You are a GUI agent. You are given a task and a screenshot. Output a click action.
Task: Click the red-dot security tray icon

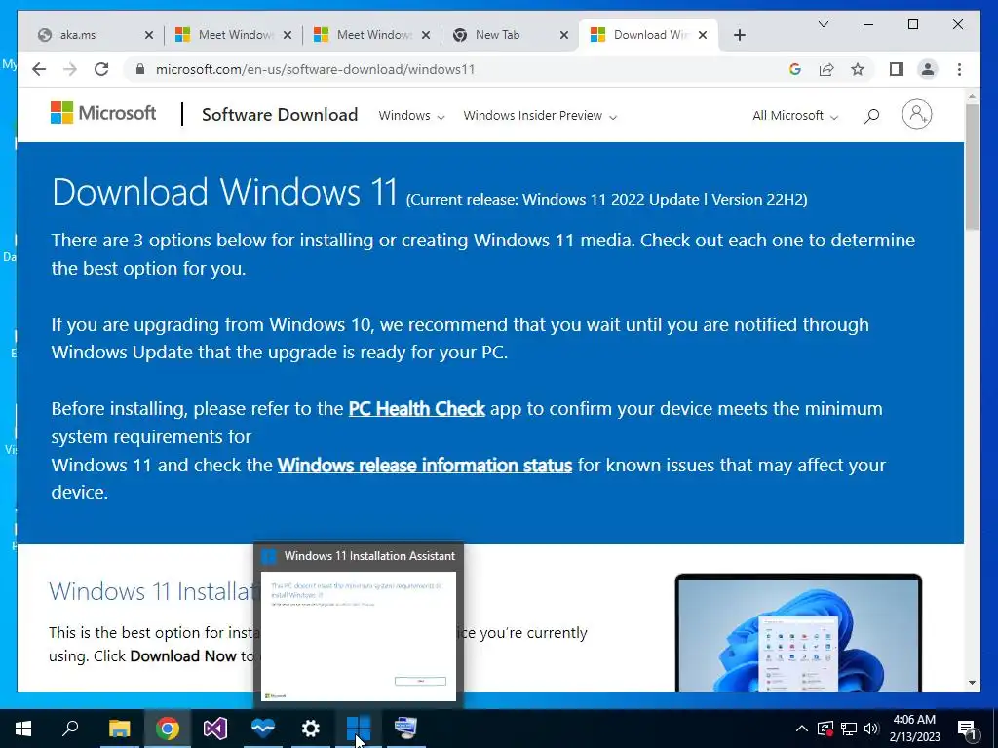825,729
